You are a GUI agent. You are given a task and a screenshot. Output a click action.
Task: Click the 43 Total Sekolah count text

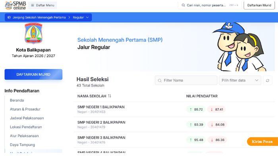[91, 85]
